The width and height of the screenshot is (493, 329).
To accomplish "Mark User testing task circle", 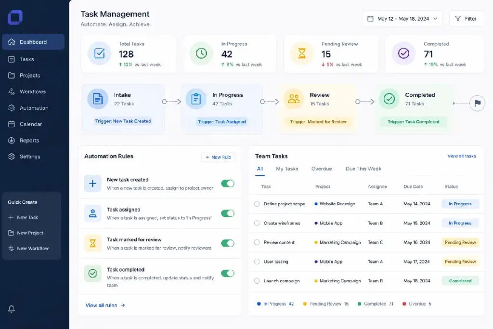I will 257,262.
